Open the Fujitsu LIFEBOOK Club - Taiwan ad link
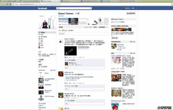173x110 pixels. pyautogui.click(x=121, y=56)
